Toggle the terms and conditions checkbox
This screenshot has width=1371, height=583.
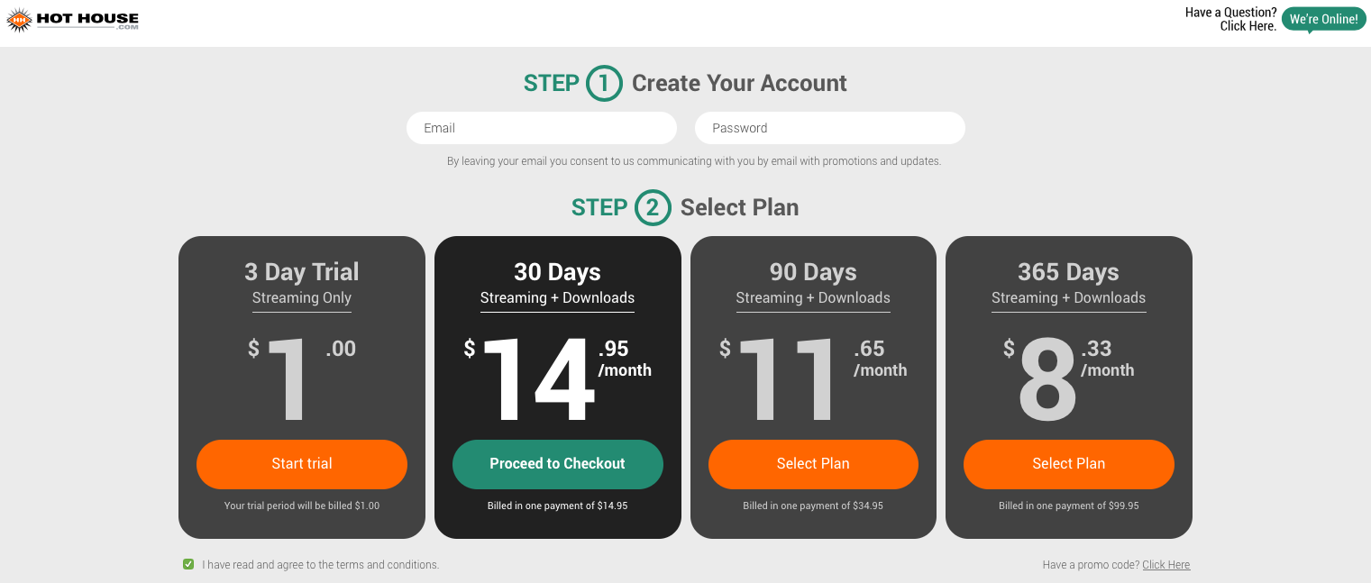coord(188,564)
